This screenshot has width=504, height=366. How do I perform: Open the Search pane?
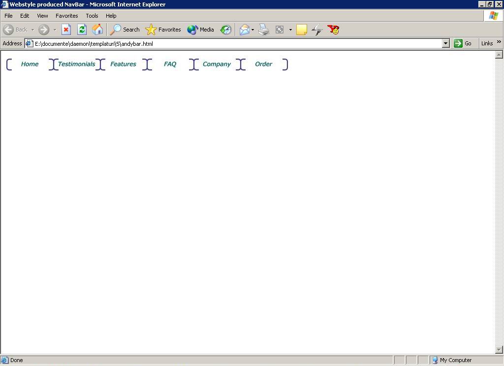pyautogui.click(x=125, y=30)
